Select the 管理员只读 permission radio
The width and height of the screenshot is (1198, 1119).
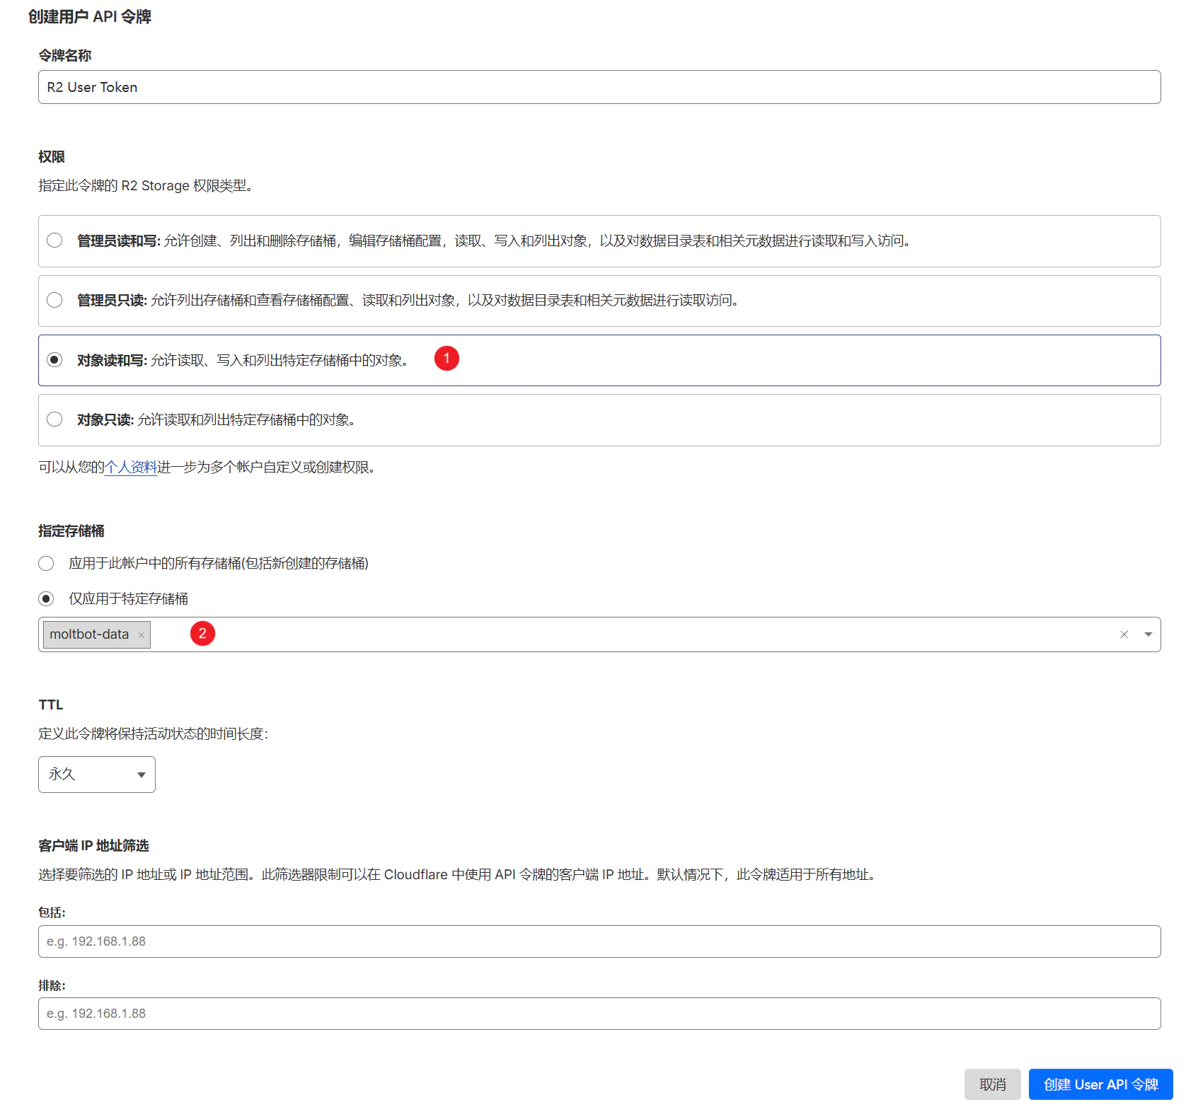(54, 300)
